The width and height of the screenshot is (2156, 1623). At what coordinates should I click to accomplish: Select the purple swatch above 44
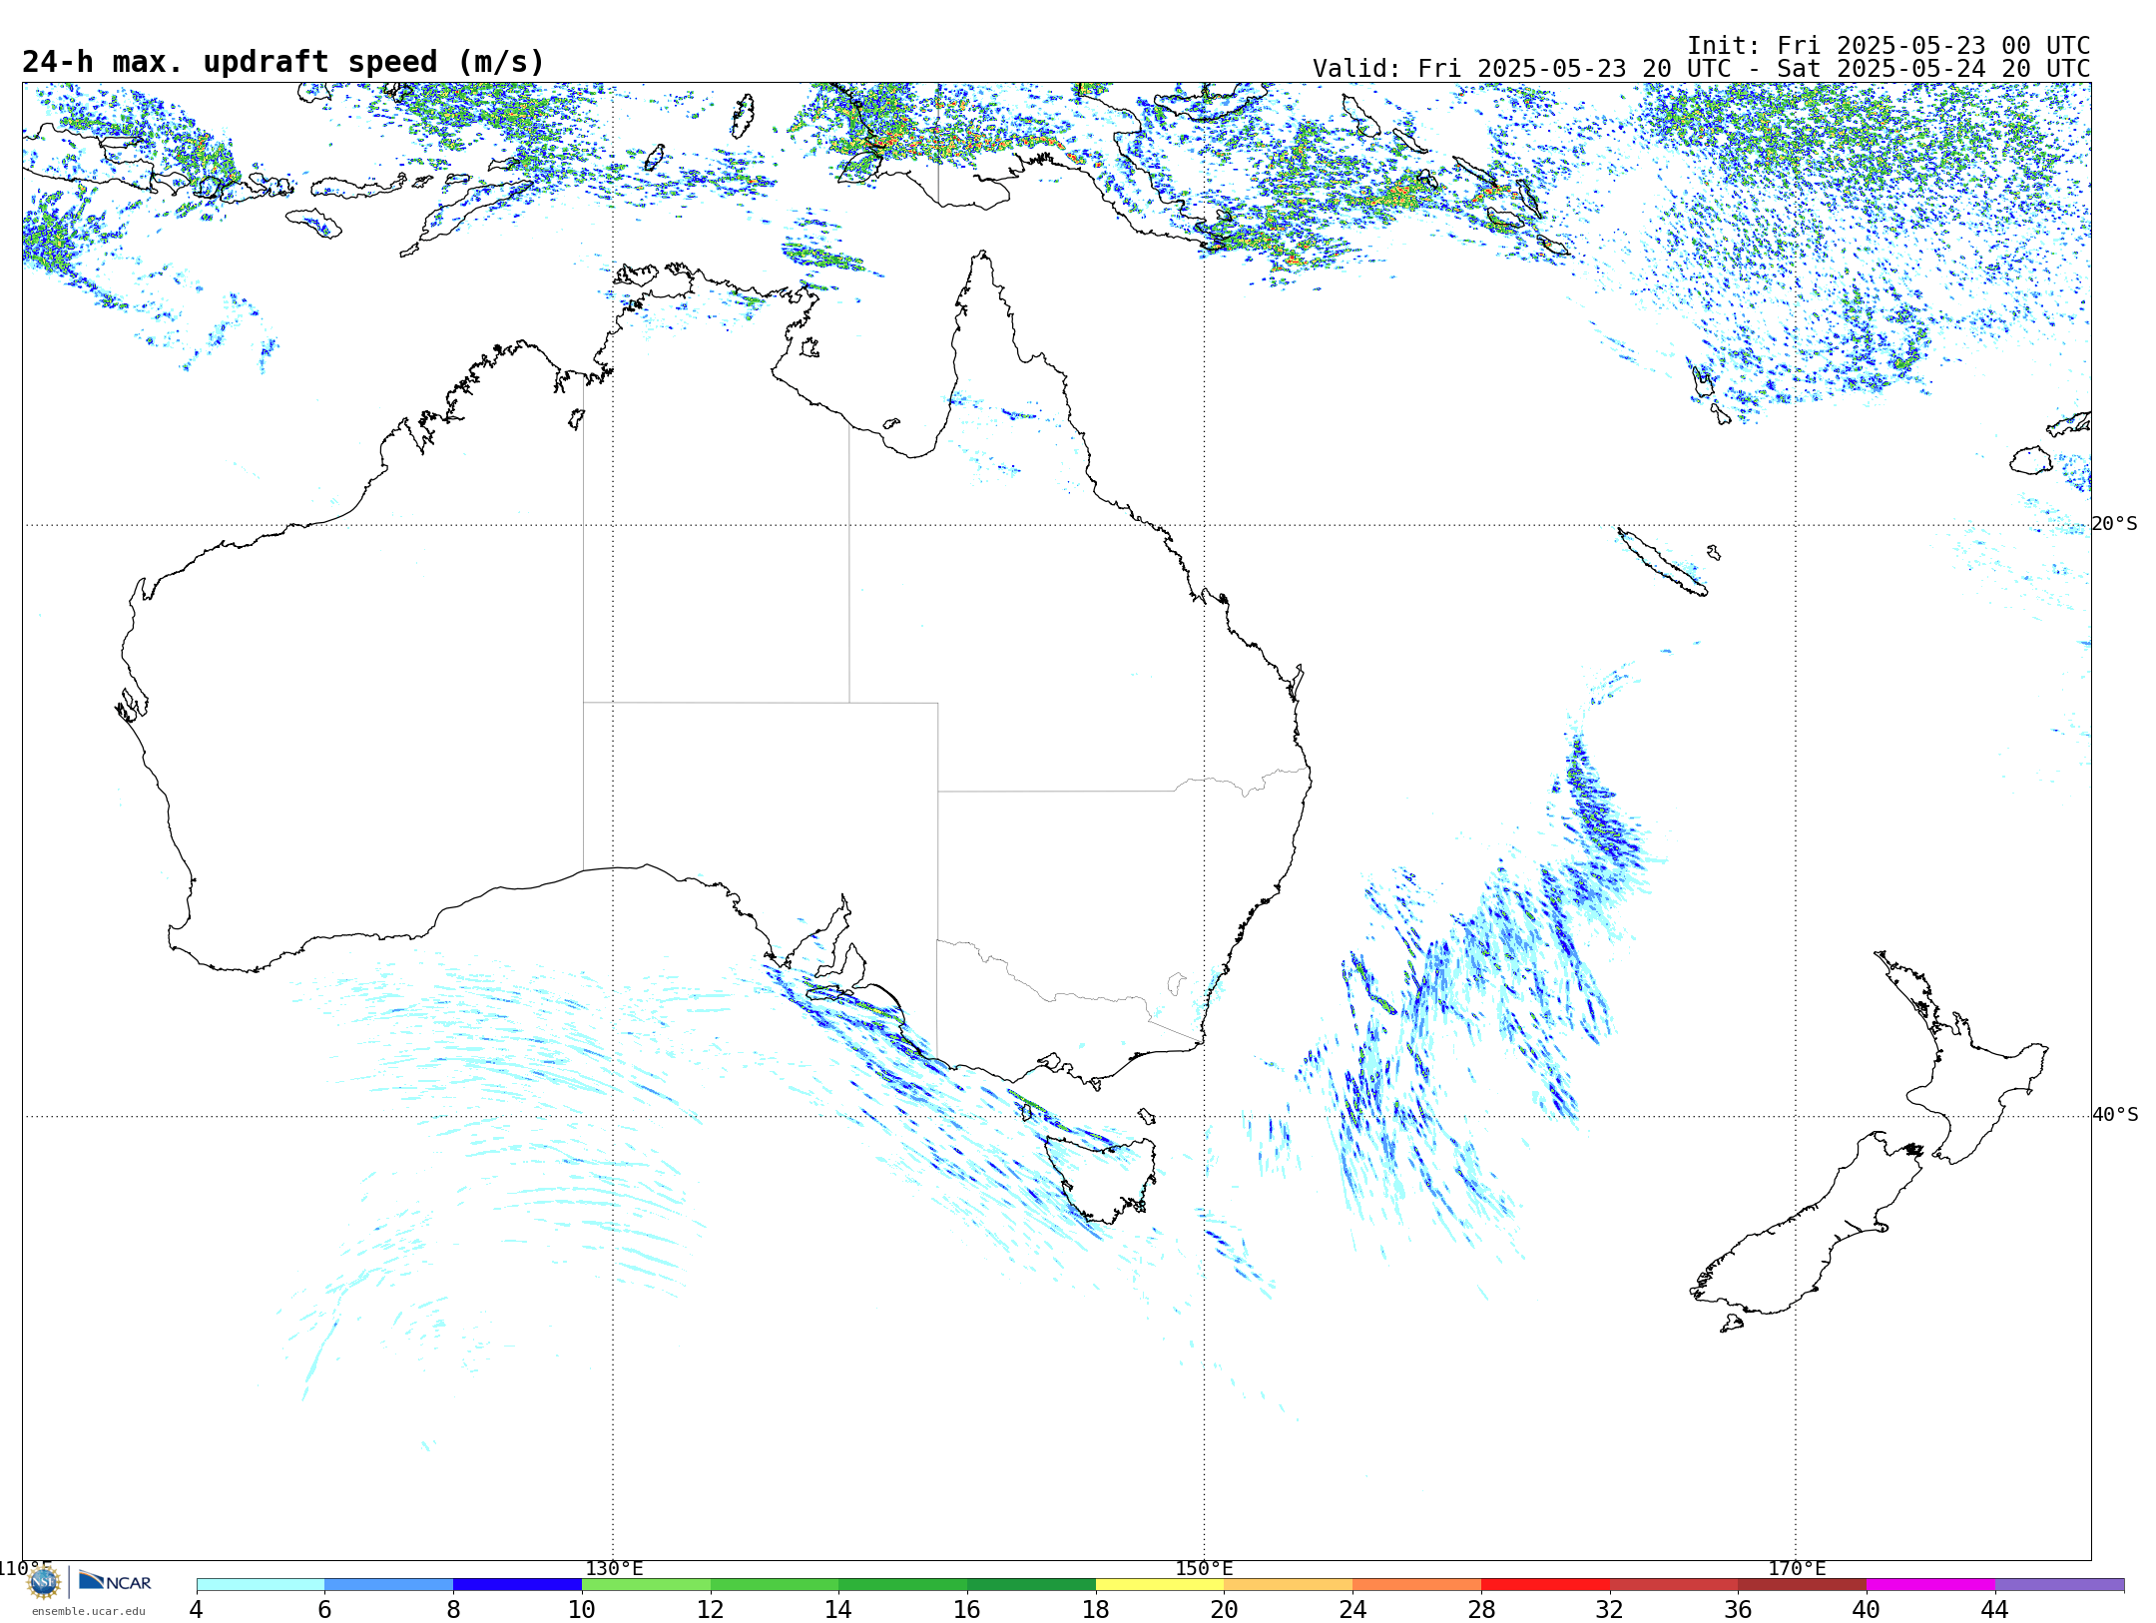[2059, 1585]
